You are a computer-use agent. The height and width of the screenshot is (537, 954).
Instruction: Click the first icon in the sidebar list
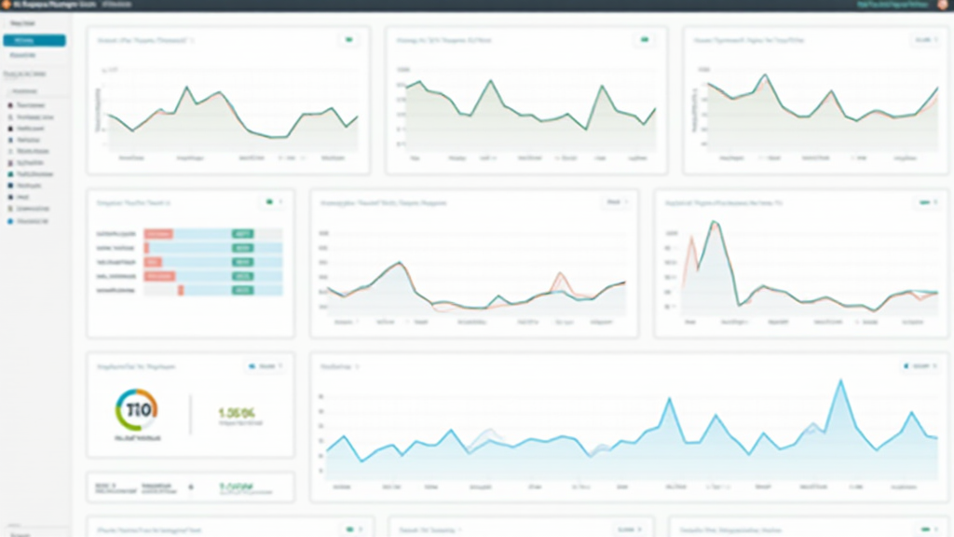[9, 105]
